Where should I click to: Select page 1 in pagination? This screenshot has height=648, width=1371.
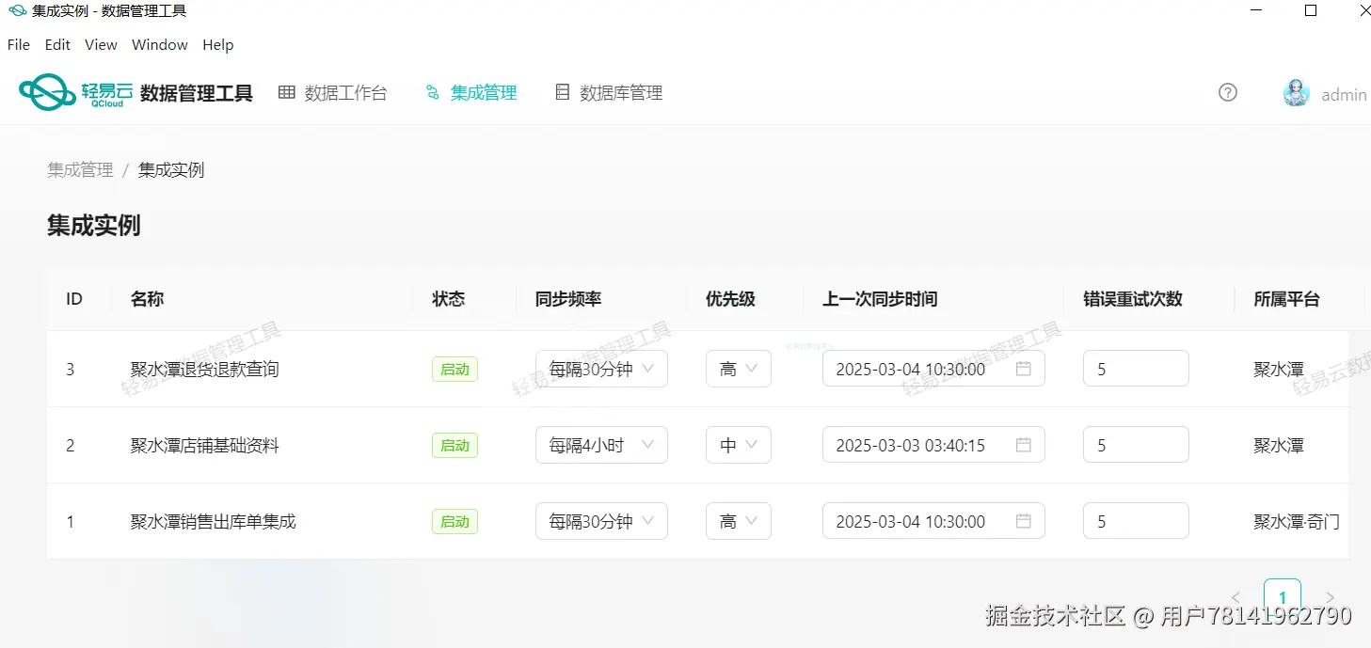[x=1283, y=596]
